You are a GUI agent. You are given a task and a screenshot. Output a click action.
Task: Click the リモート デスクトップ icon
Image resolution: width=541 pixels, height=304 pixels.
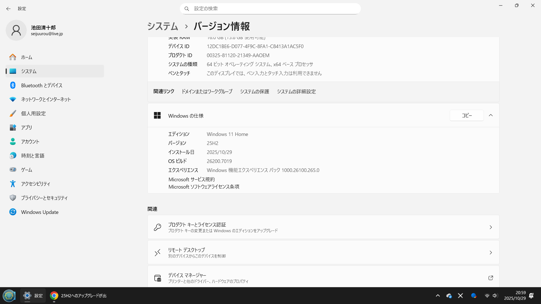[158, 252]
